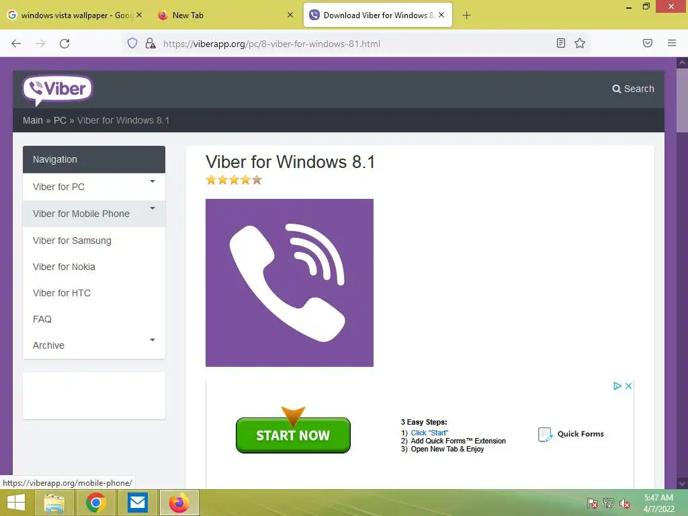This screenshot has height=516, width=688.
Task: Open the Pocket save icon
Action: tap(648, 43)
